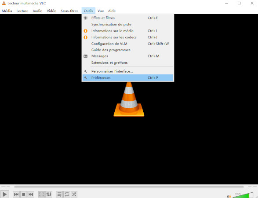The height and width of the screenshot is (198, 258).
Task: Maximize the VLC window
Action: [x=239, y=3]
